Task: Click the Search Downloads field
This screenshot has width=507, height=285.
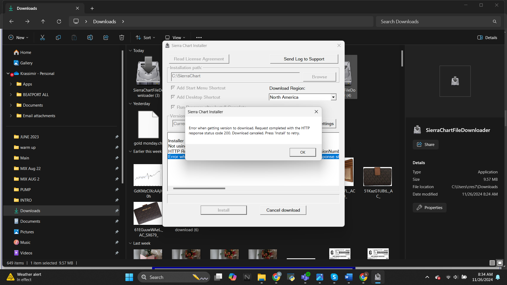Action: (x=433, y=21)
